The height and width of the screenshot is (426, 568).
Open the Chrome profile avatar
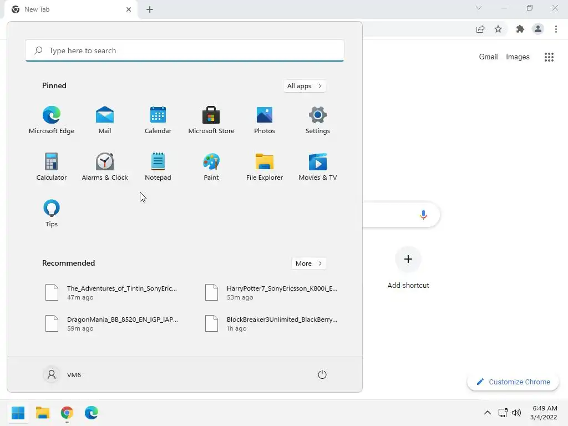(x=538, y=29)
